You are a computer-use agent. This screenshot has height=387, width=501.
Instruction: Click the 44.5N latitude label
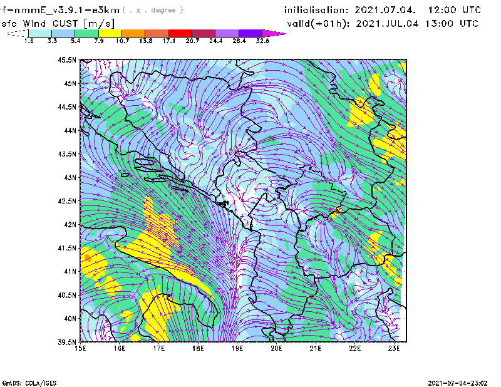(68, 106)
